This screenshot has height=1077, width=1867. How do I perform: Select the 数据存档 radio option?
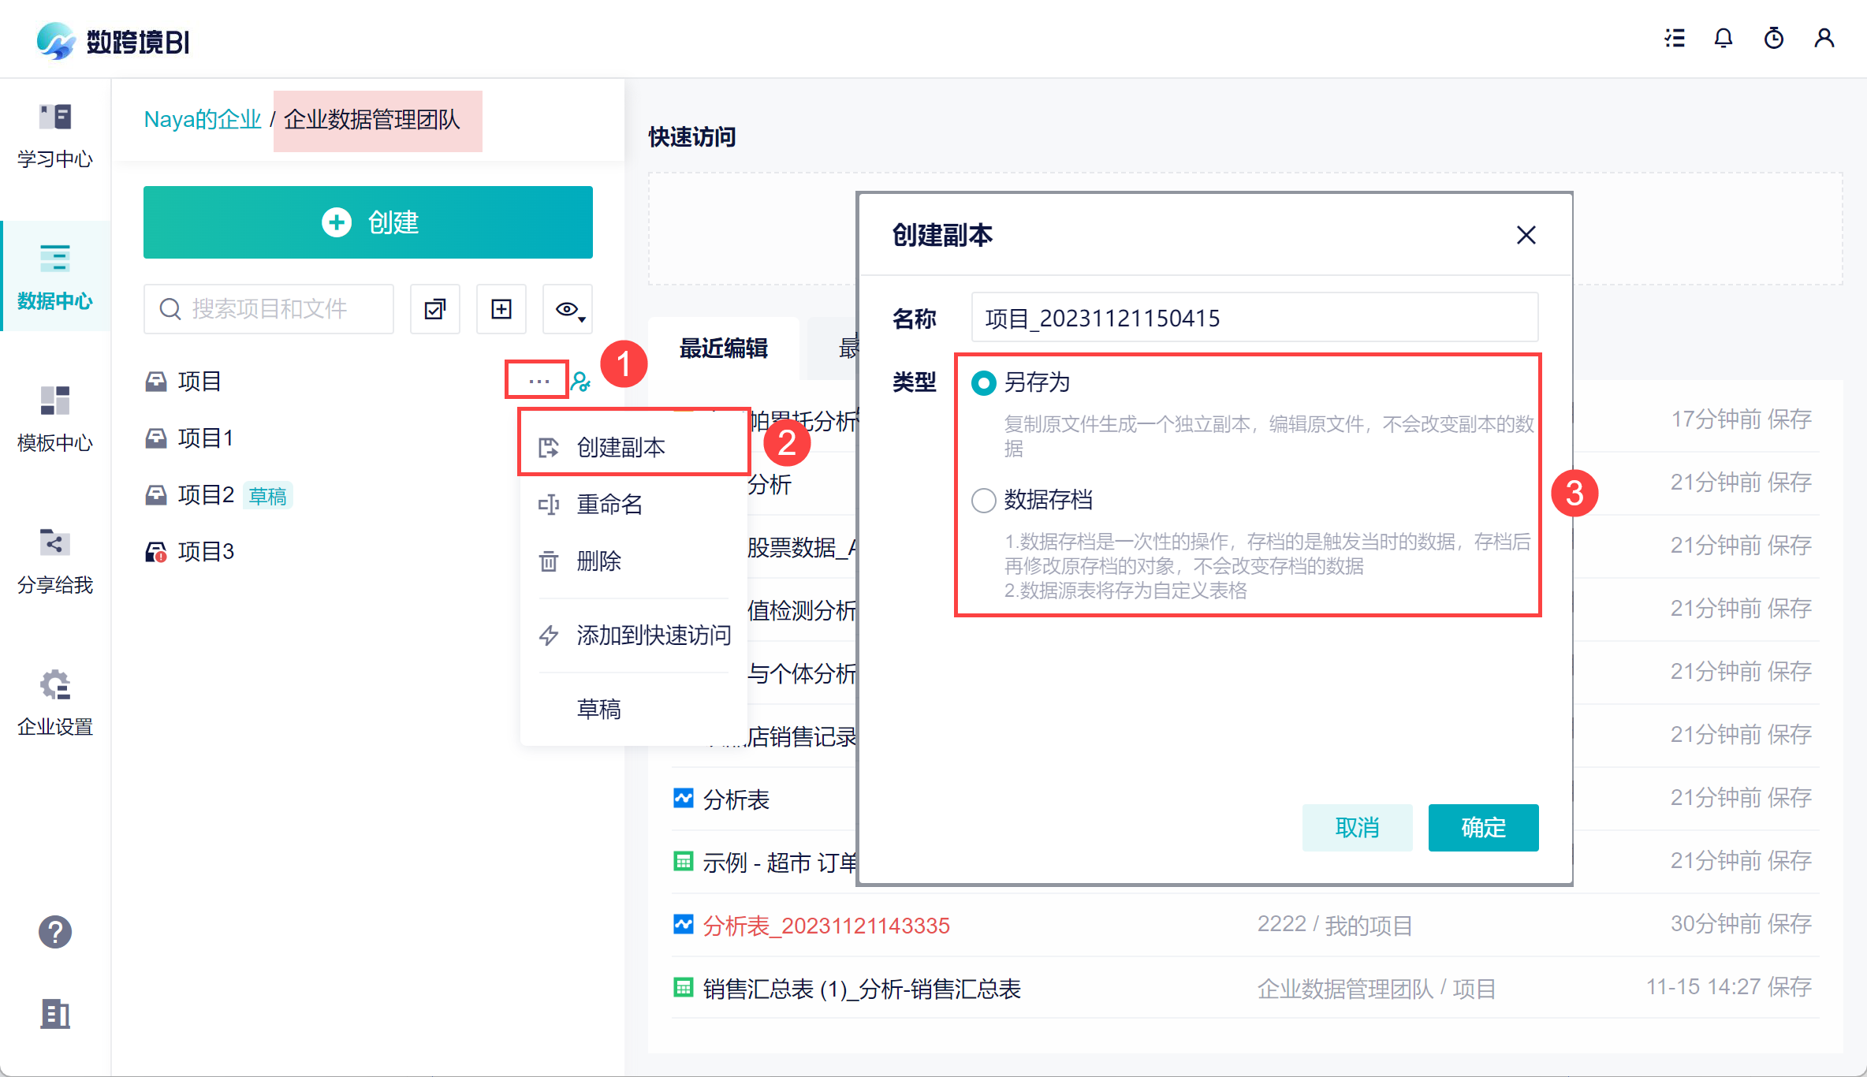(984, 500)
